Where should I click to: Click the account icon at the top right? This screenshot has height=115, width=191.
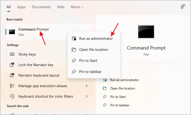183,7
